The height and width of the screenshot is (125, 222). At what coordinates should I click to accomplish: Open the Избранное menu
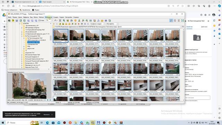coord(49,17)
